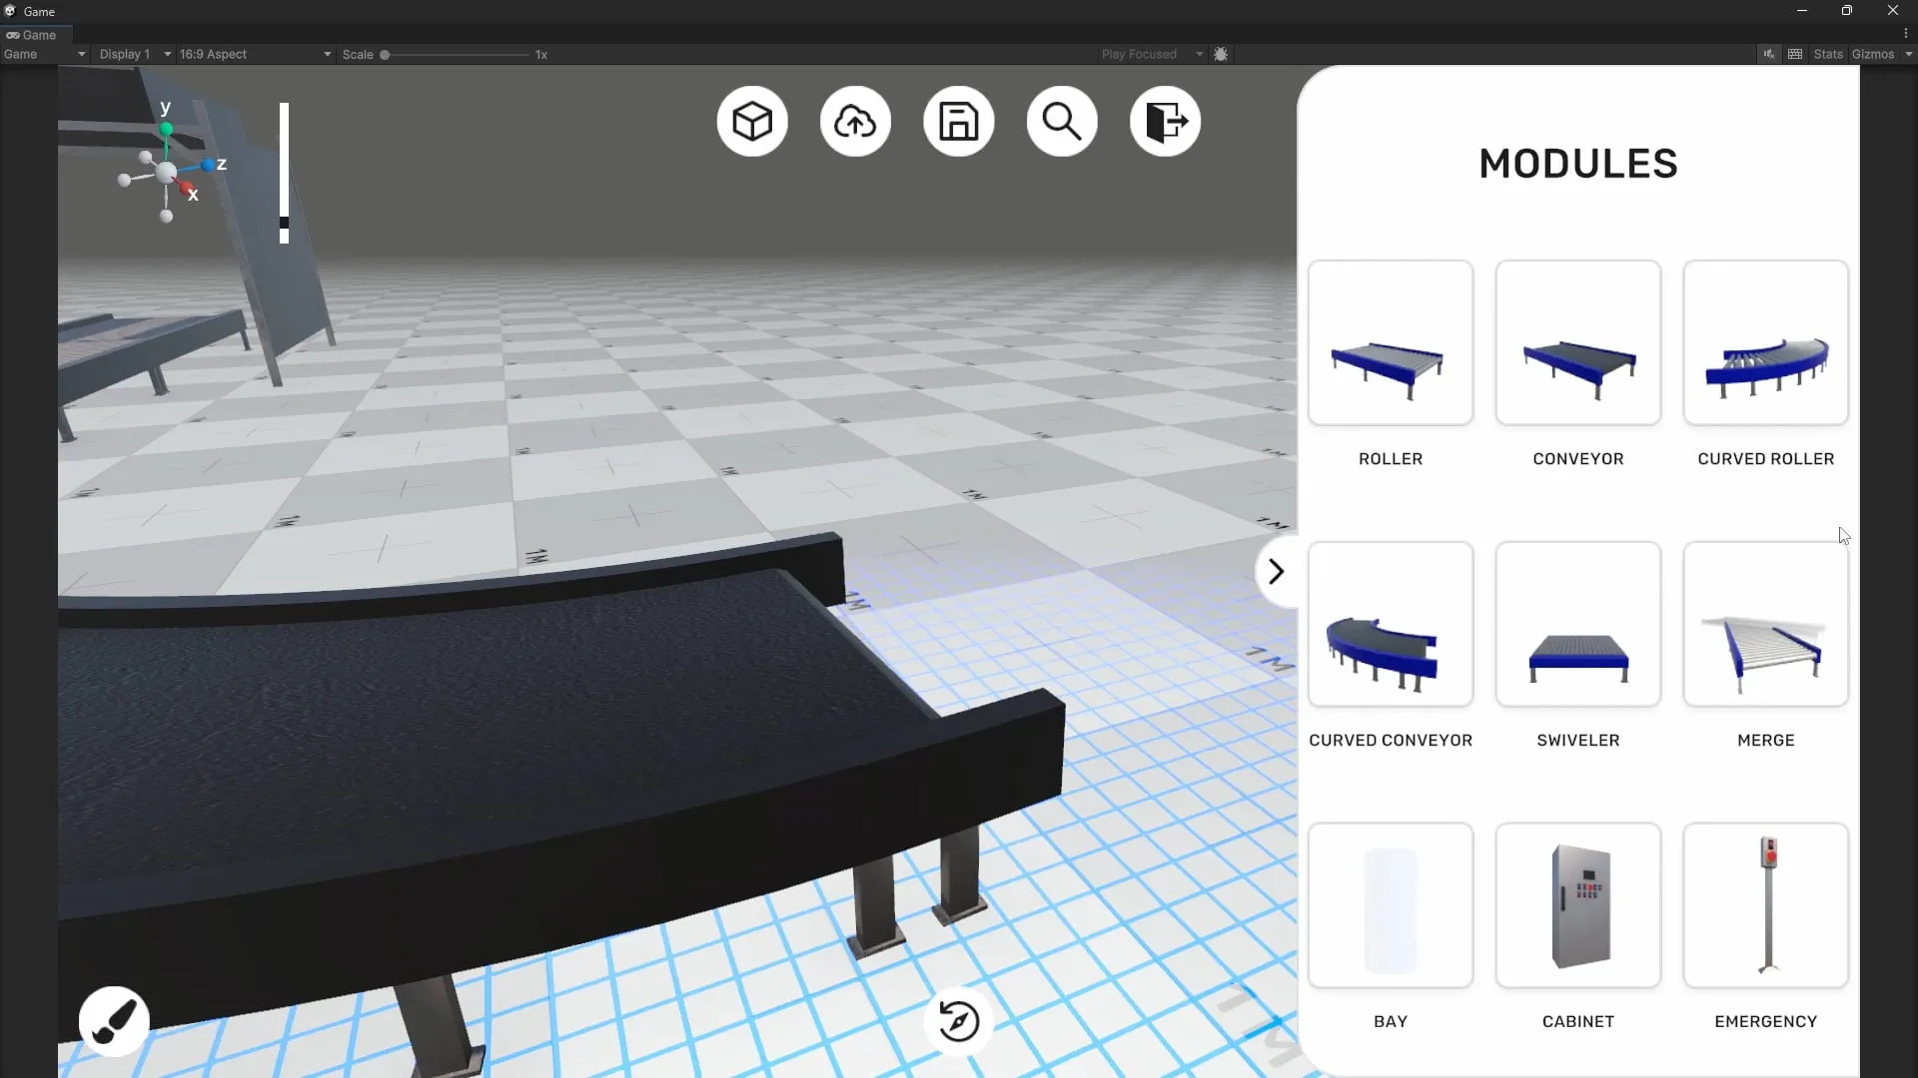Viewport: 1918px width, 1078px height.
Task: Click the save floppy disk icon
Action: coord(958,122)
